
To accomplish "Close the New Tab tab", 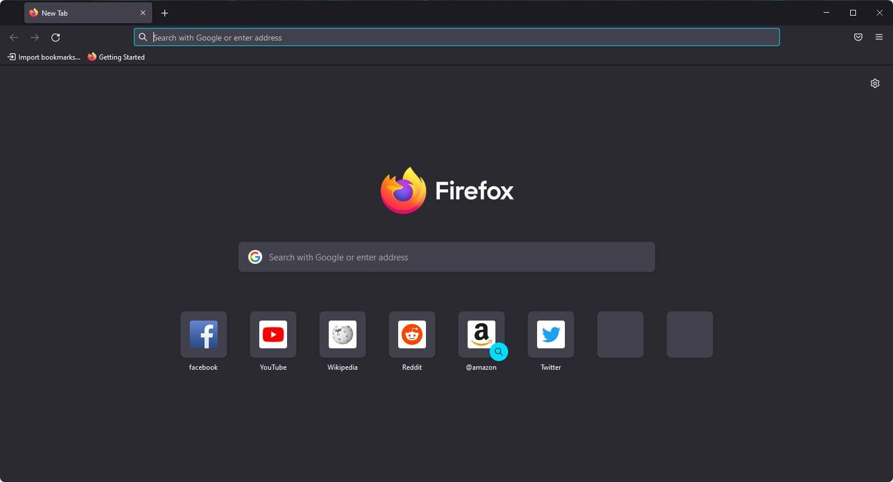I will pyautogui.click(x=143, y=13).
